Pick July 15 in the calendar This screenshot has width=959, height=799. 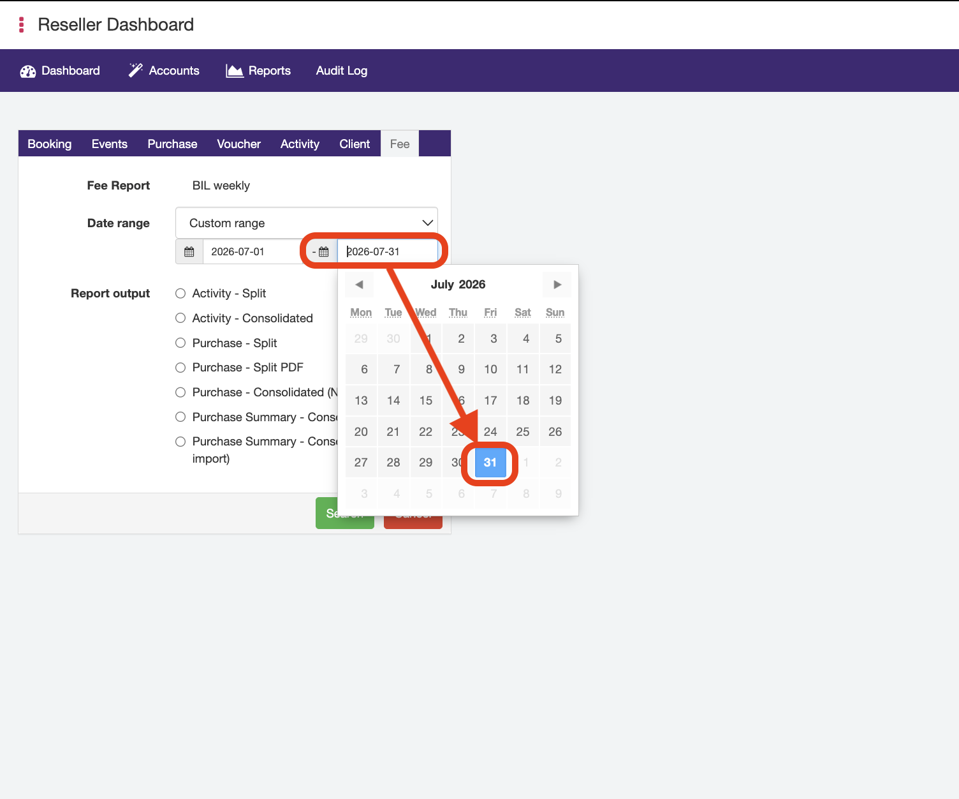click(x=426, y=401)
